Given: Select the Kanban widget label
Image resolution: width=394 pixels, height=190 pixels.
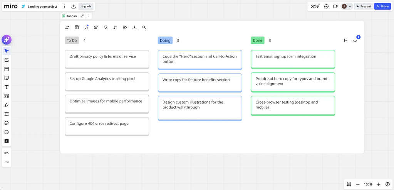Looking at the screenshot, I should click(70, 16).
